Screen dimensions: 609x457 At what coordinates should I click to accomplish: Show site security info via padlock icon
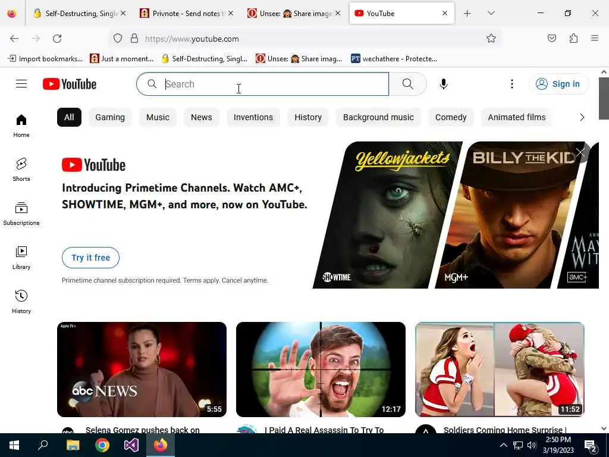click(134, 39)
